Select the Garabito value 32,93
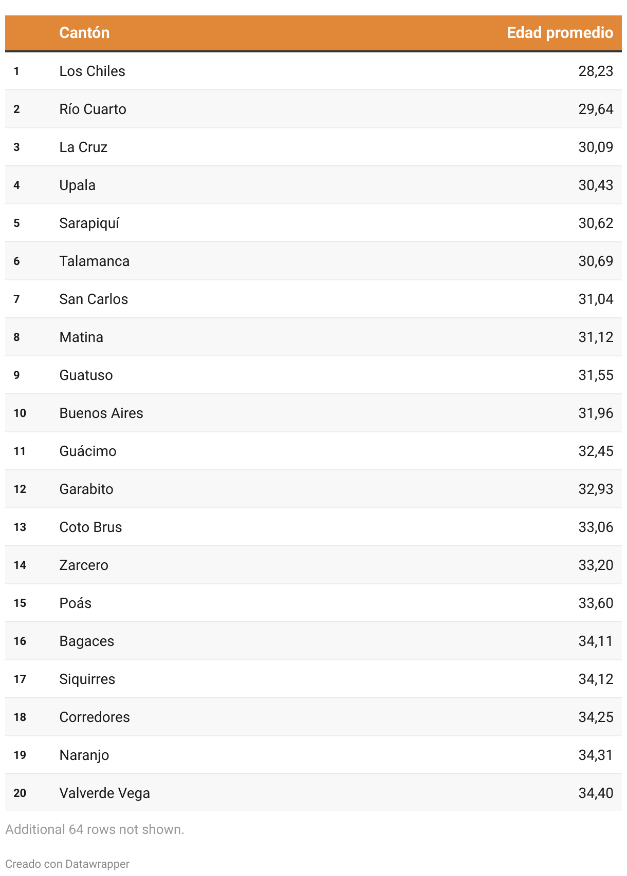Viewport: 627px width, 876px height. [595, 489]
